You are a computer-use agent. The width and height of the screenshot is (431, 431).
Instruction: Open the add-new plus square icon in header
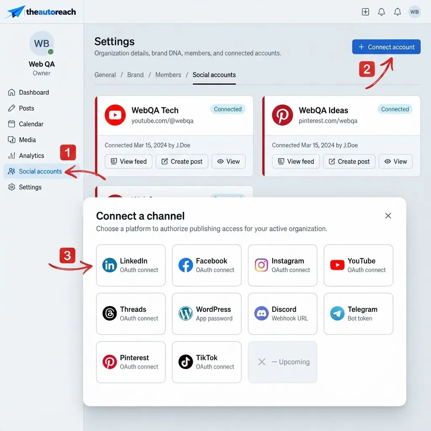[365, 12]
